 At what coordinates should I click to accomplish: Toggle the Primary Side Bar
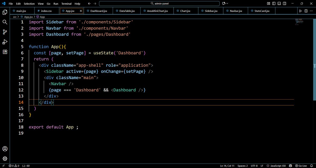274,4
